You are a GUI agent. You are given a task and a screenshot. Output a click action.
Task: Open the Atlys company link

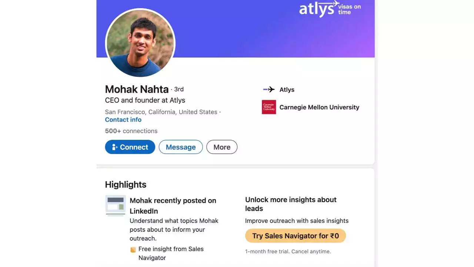tap(287, 90)
